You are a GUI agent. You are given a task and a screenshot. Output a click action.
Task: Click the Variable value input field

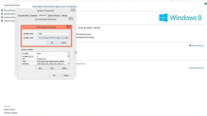(54, 38)
